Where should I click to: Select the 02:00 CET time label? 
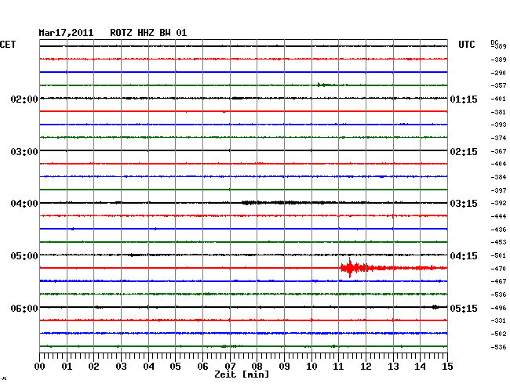[x=24, y=99]
